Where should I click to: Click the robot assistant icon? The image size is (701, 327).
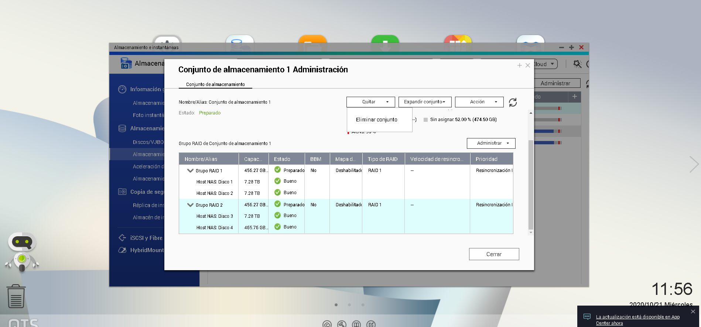coord(22,252)
